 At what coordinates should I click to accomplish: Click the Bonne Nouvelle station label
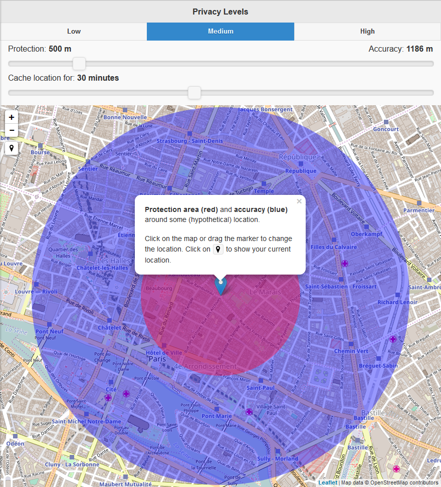(x=125, y=117)
